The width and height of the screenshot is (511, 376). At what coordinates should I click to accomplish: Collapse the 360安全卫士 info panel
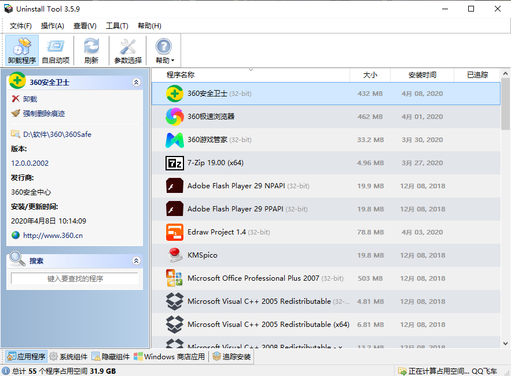[x=137, y=82]
